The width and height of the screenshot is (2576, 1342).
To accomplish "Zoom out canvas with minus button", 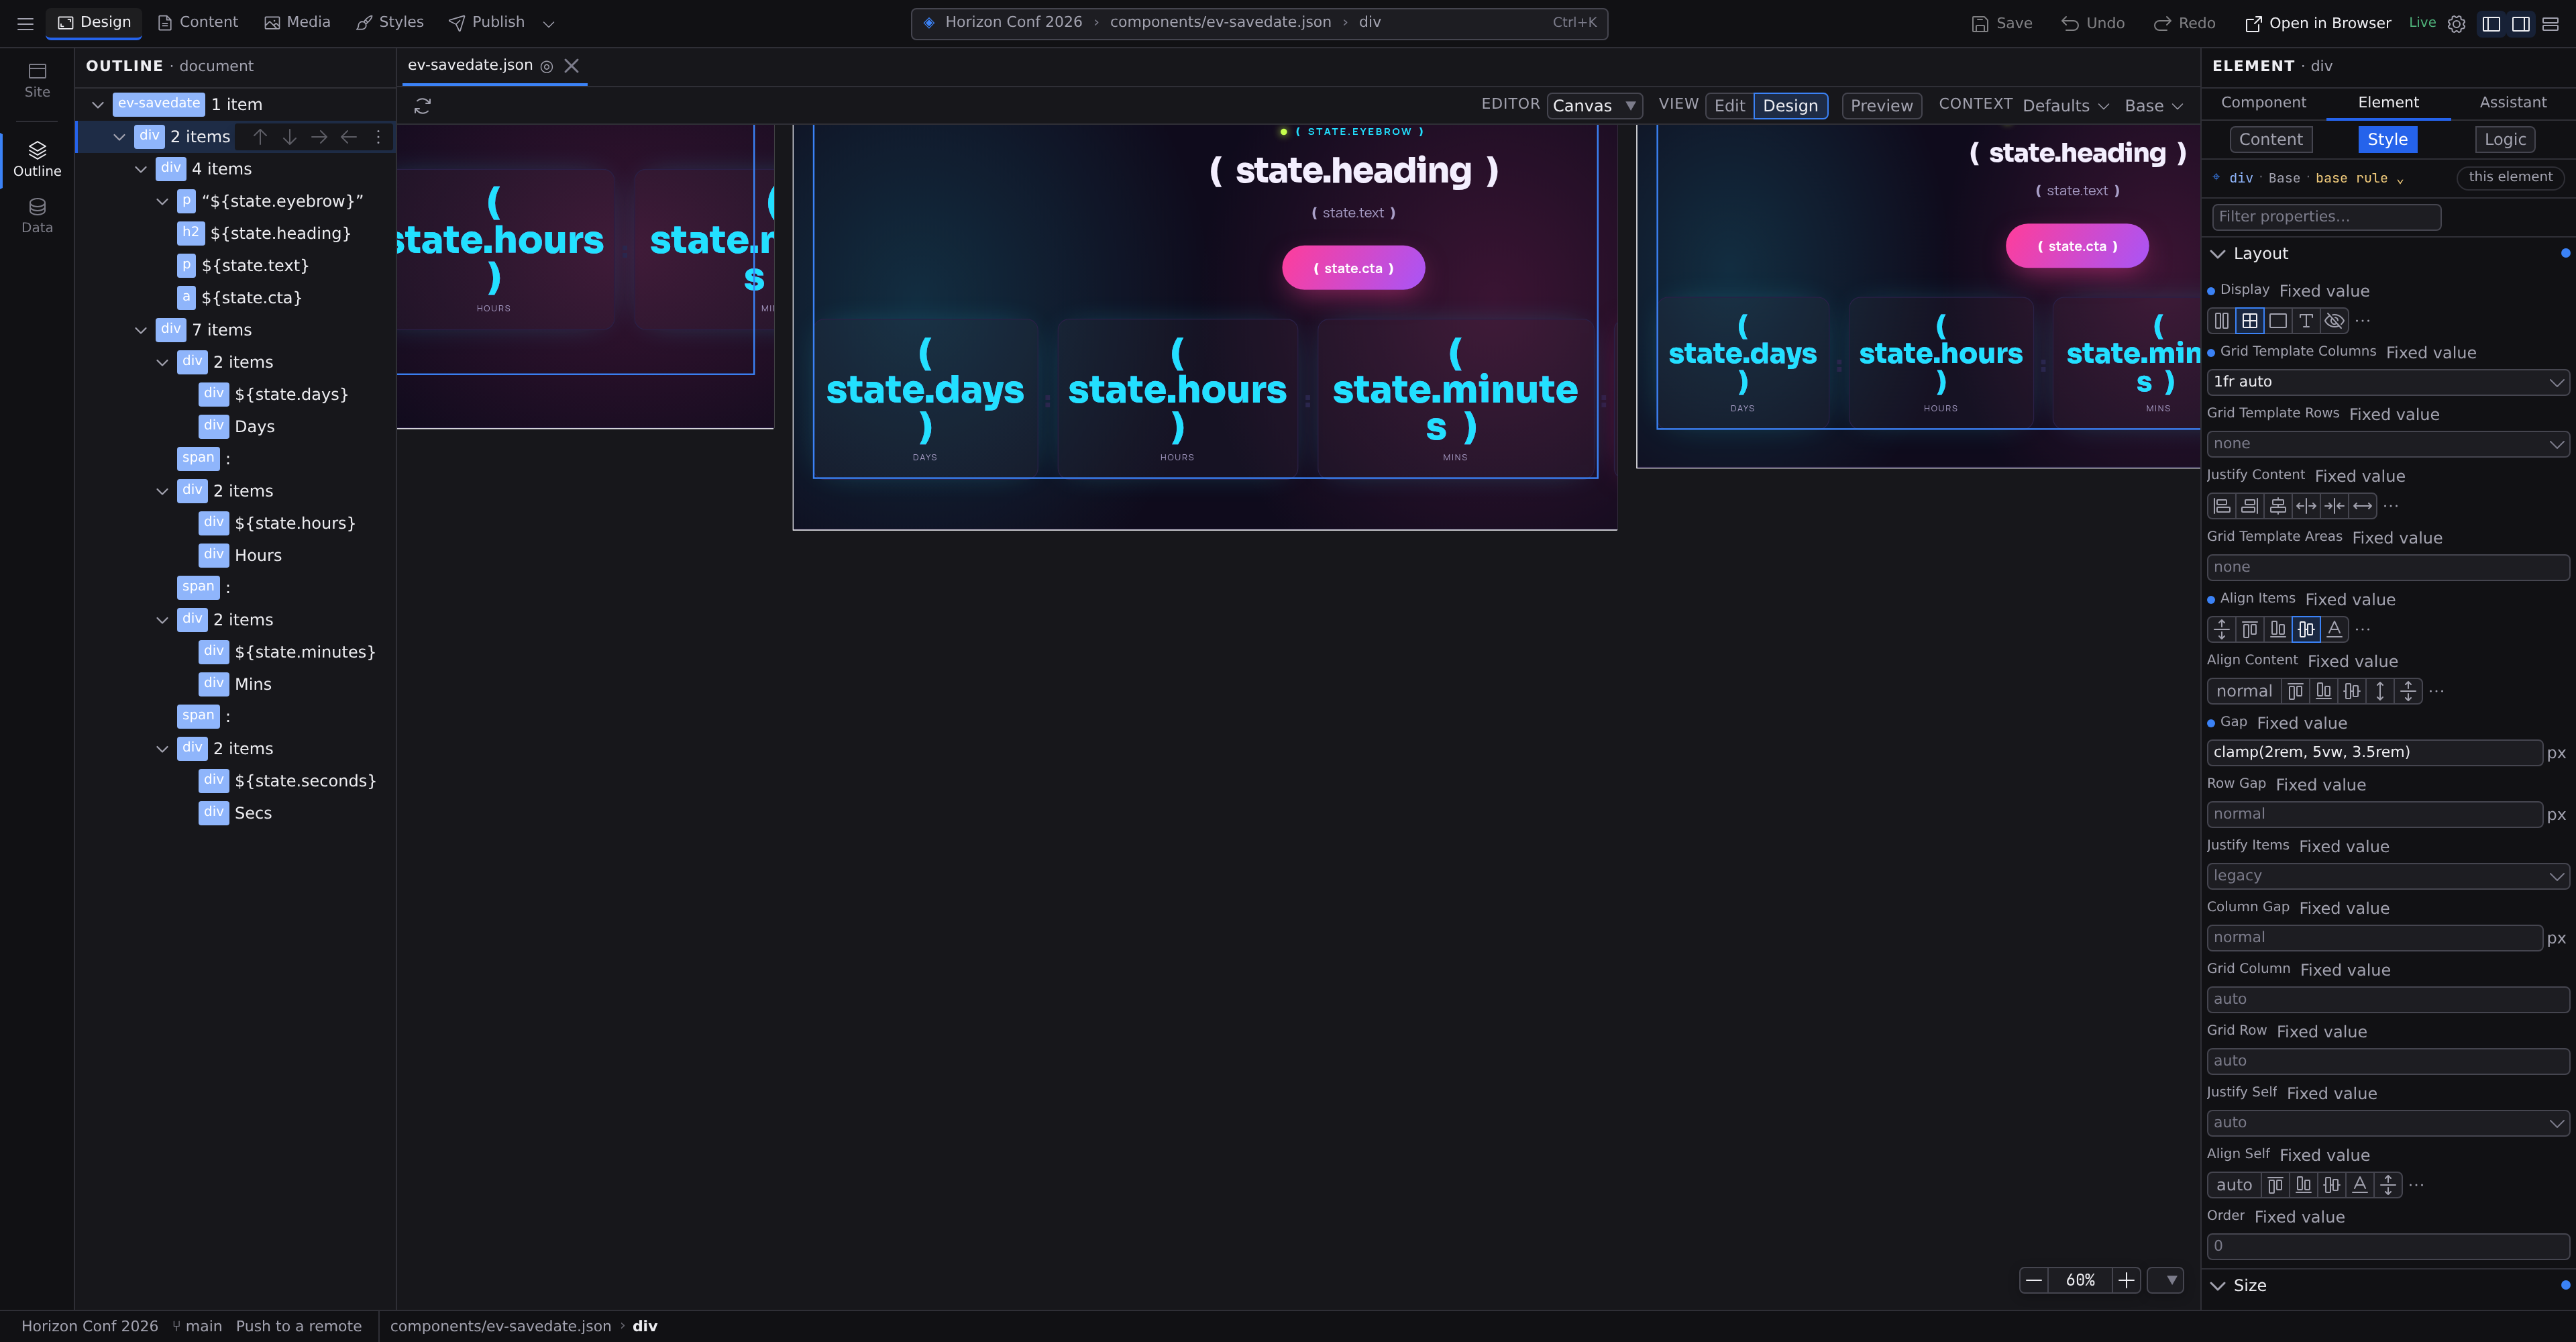I will (x=2033, y=1280).
